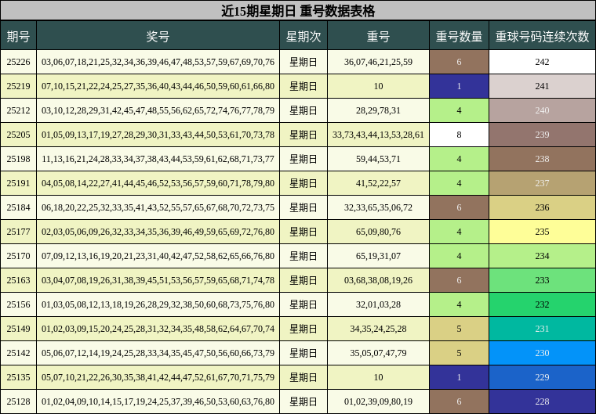596x414 pixels.
Task: Click the bright blue cell showing 230
Action: 543,353
